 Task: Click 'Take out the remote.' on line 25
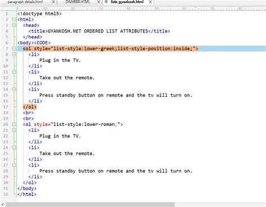[67, 154]
